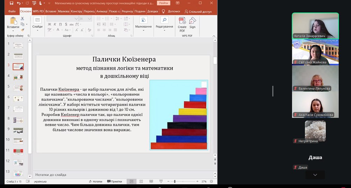Adjust the zoom slider in status bar
The width and height of the screenshot is (351, 188).
pyautogui.click(x=175, y=181)
